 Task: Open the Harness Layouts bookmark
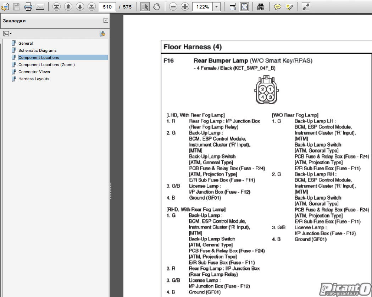34,79
